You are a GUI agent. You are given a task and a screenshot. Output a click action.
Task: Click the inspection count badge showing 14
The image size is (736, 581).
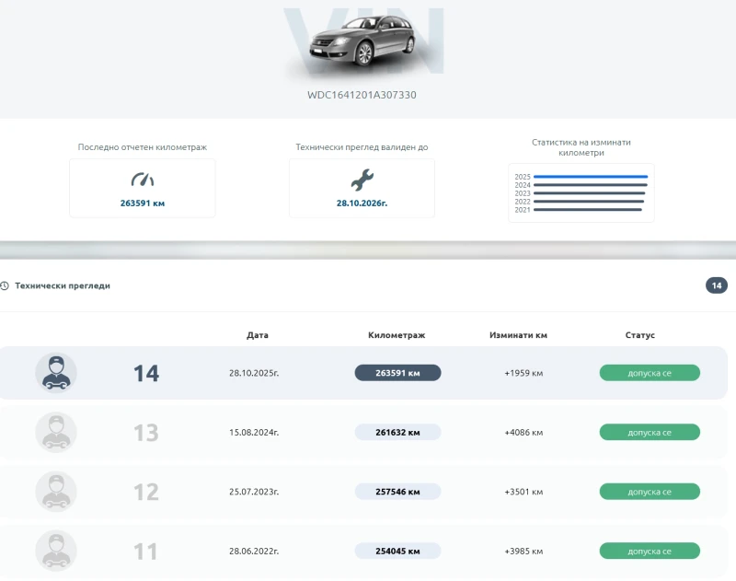click(716, 285)
